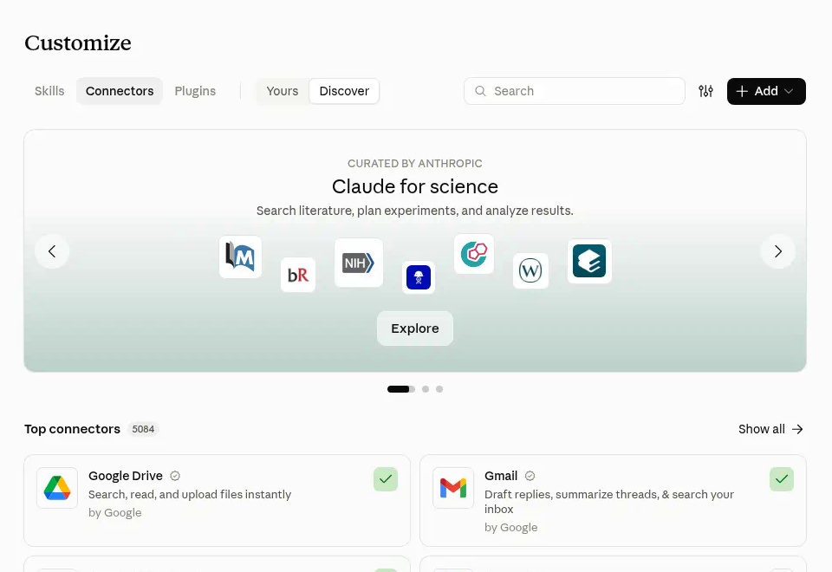Viewport: 832px width, 572px height.
Task: Follow the Show all link
Action: point(771,429)
